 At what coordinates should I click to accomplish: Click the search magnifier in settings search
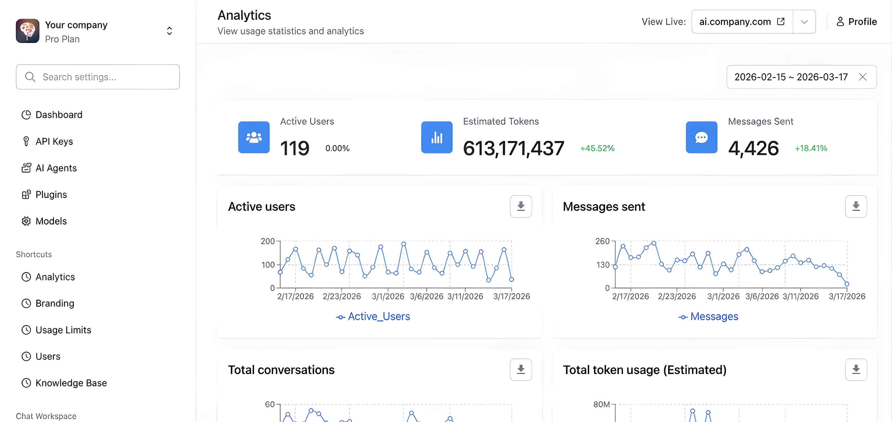tap(30, 77)
